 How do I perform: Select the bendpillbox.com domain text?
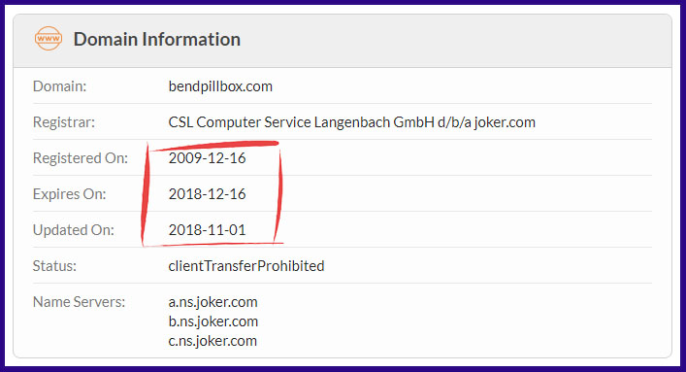tap(220, 86)
